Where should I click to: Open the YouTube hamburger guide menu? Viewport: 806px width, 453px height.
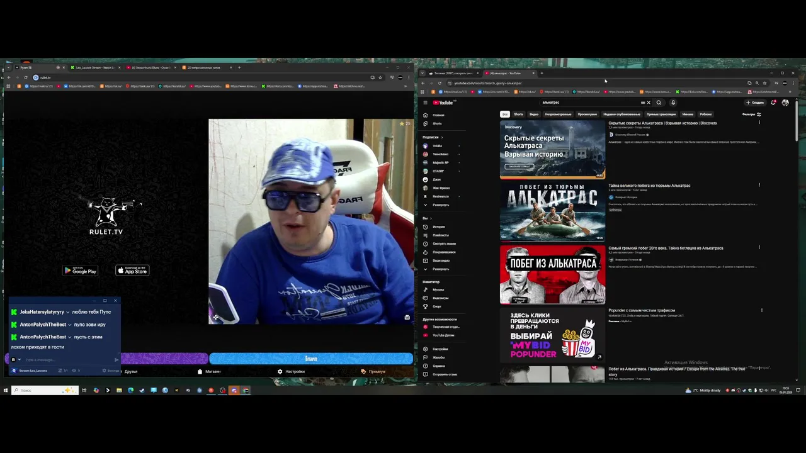425,103
